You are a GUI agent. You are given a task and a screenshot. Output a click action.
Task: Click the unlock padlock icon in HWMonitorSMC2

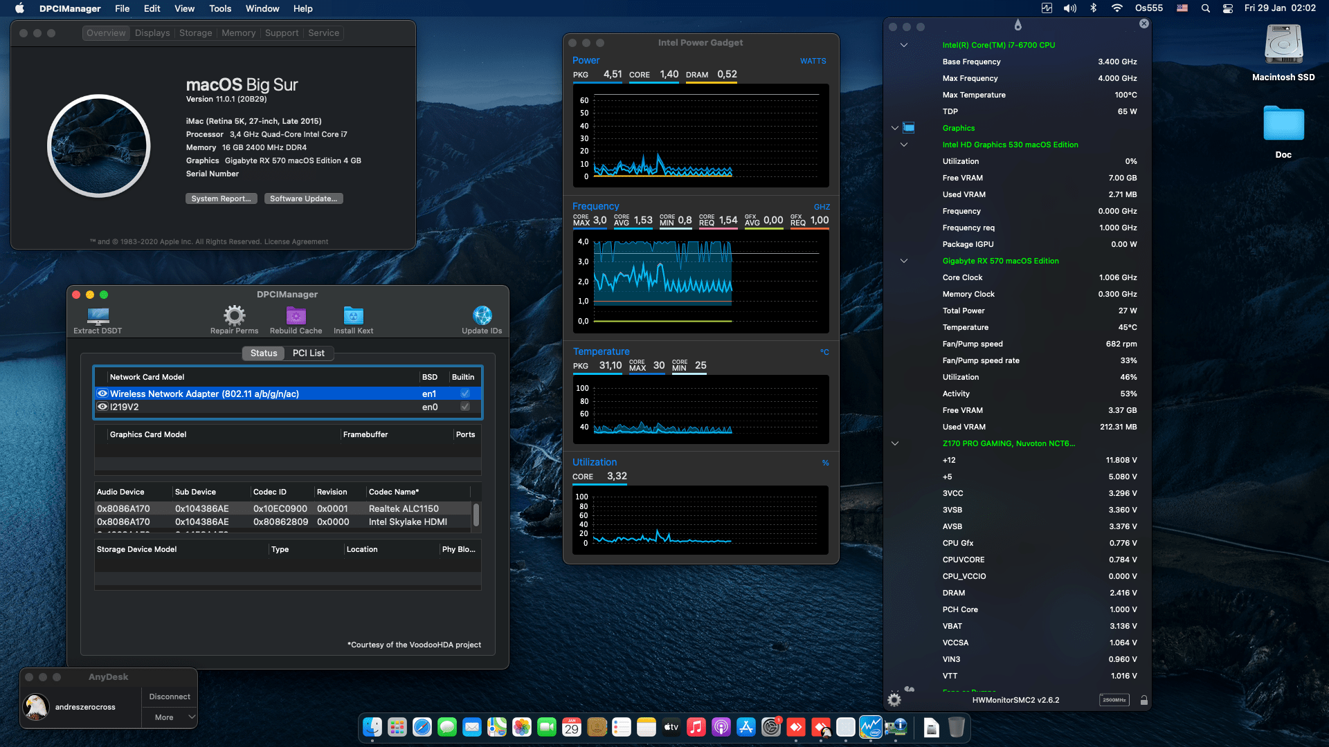(x=1144, y=700)
